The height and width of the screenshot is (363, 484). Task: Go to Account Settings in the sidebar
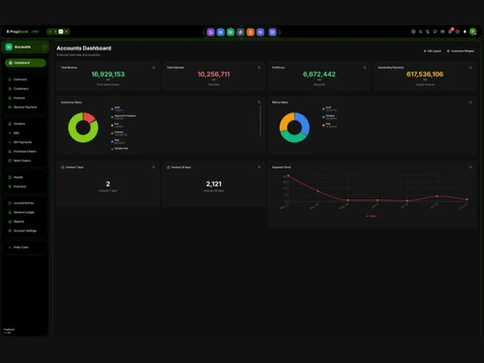tap(25, 230)
